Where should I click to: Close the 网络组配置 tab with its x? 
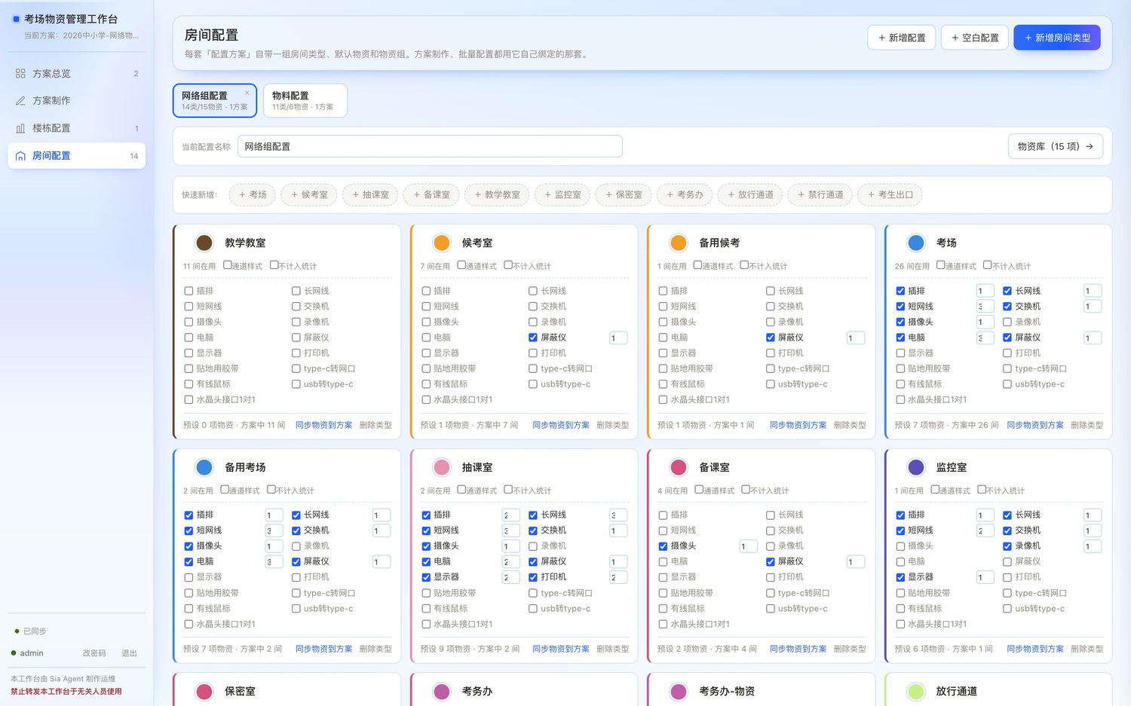click(x=247, y=93)
